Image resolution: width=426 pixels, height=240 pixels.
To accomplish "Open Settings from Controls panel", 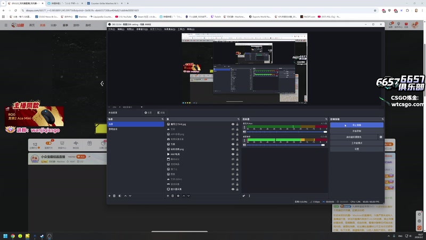I will [x=357, y=149].
